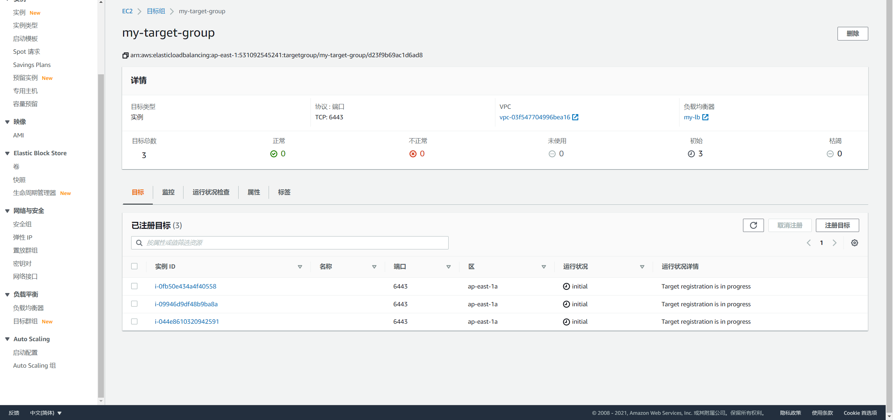Open VPC external link icon

click(x=576, y=117)
